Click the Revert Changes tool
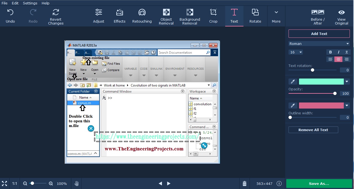 (56, 16)
